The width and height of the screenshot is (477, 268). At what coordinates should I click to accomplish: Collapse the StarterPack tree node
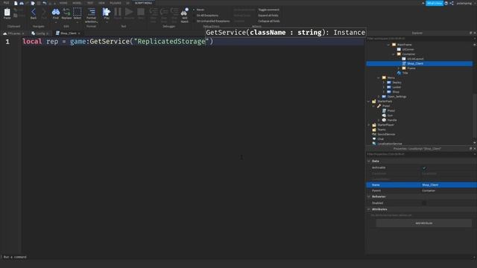(x=369, y=101)
